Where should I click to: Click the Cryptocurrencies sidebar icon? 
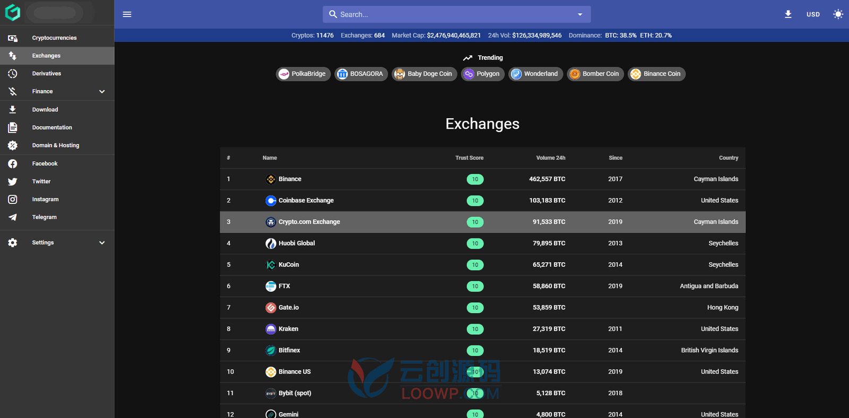(13, 38)
